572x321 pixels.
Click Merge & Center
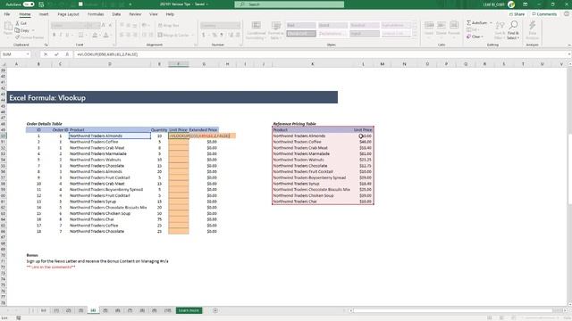pos(173,35)
